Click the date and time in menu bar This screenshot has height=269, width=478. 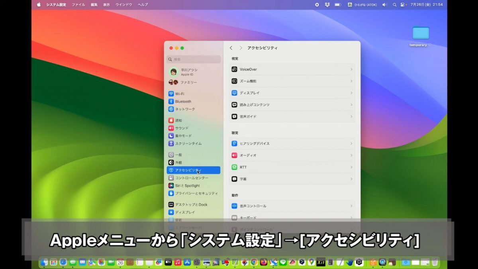pos(427,5)
